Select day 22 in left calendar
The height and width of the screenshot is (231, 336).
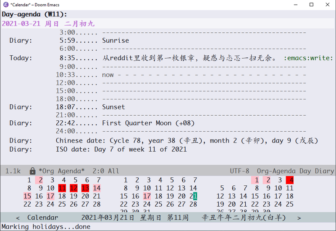[27, 204]
